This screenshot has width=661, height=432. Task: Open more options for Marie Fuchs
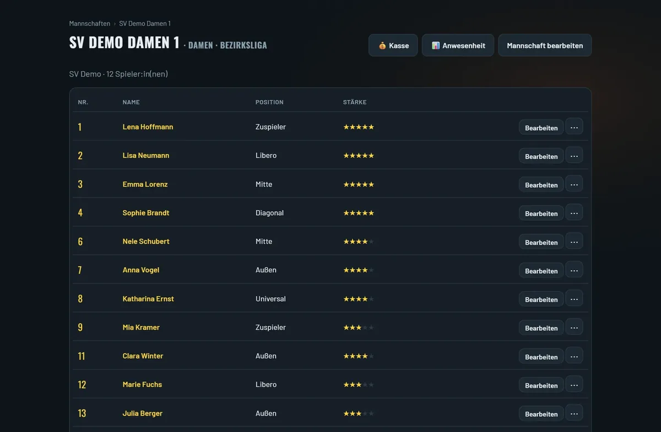pos(574,384)
